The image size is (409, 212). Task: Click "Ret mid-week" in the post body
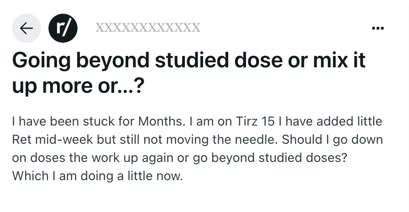click(x=52, y=140)
